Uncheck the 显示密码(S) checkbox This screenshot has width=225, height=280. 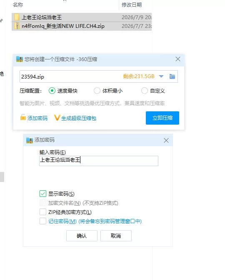click(43, 194)
